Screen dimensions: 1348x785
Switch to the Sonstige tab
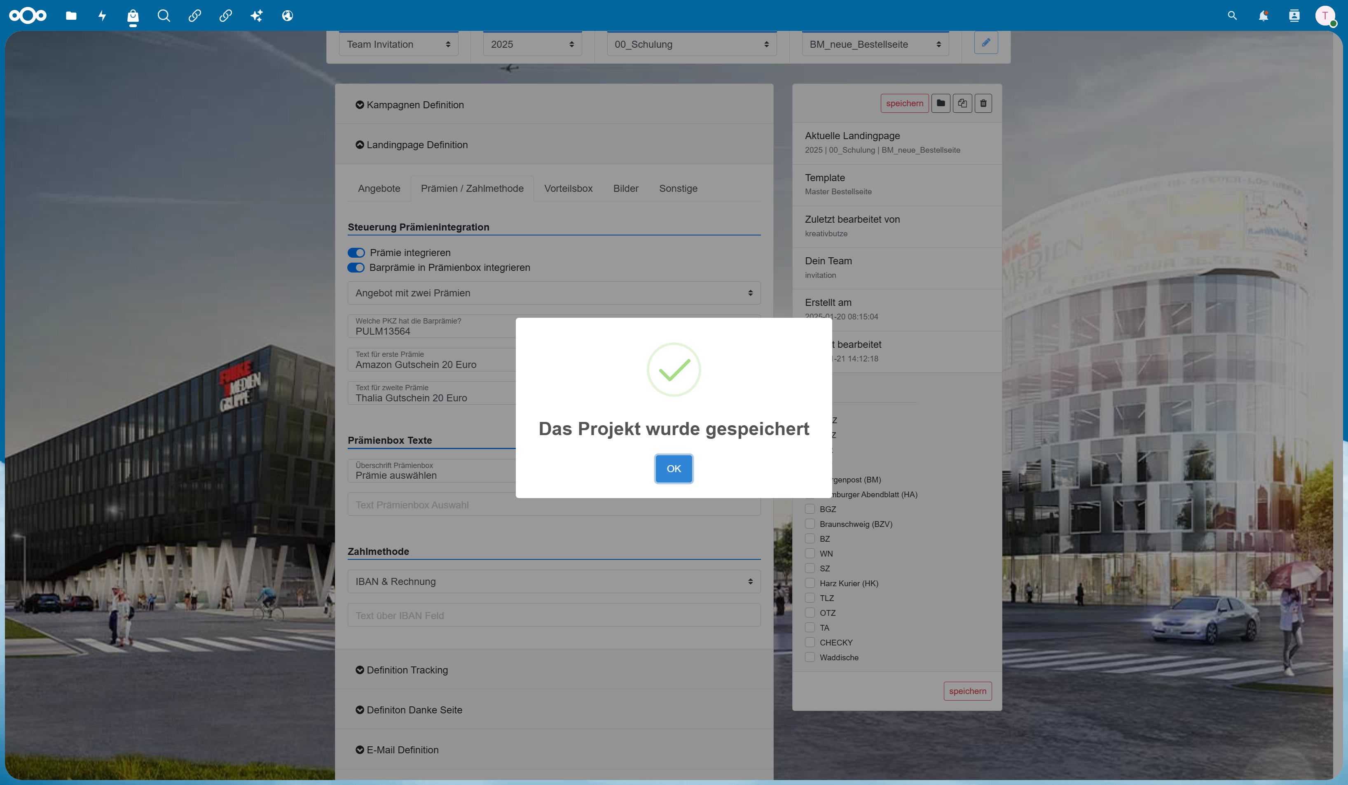(x=678, y=189)
